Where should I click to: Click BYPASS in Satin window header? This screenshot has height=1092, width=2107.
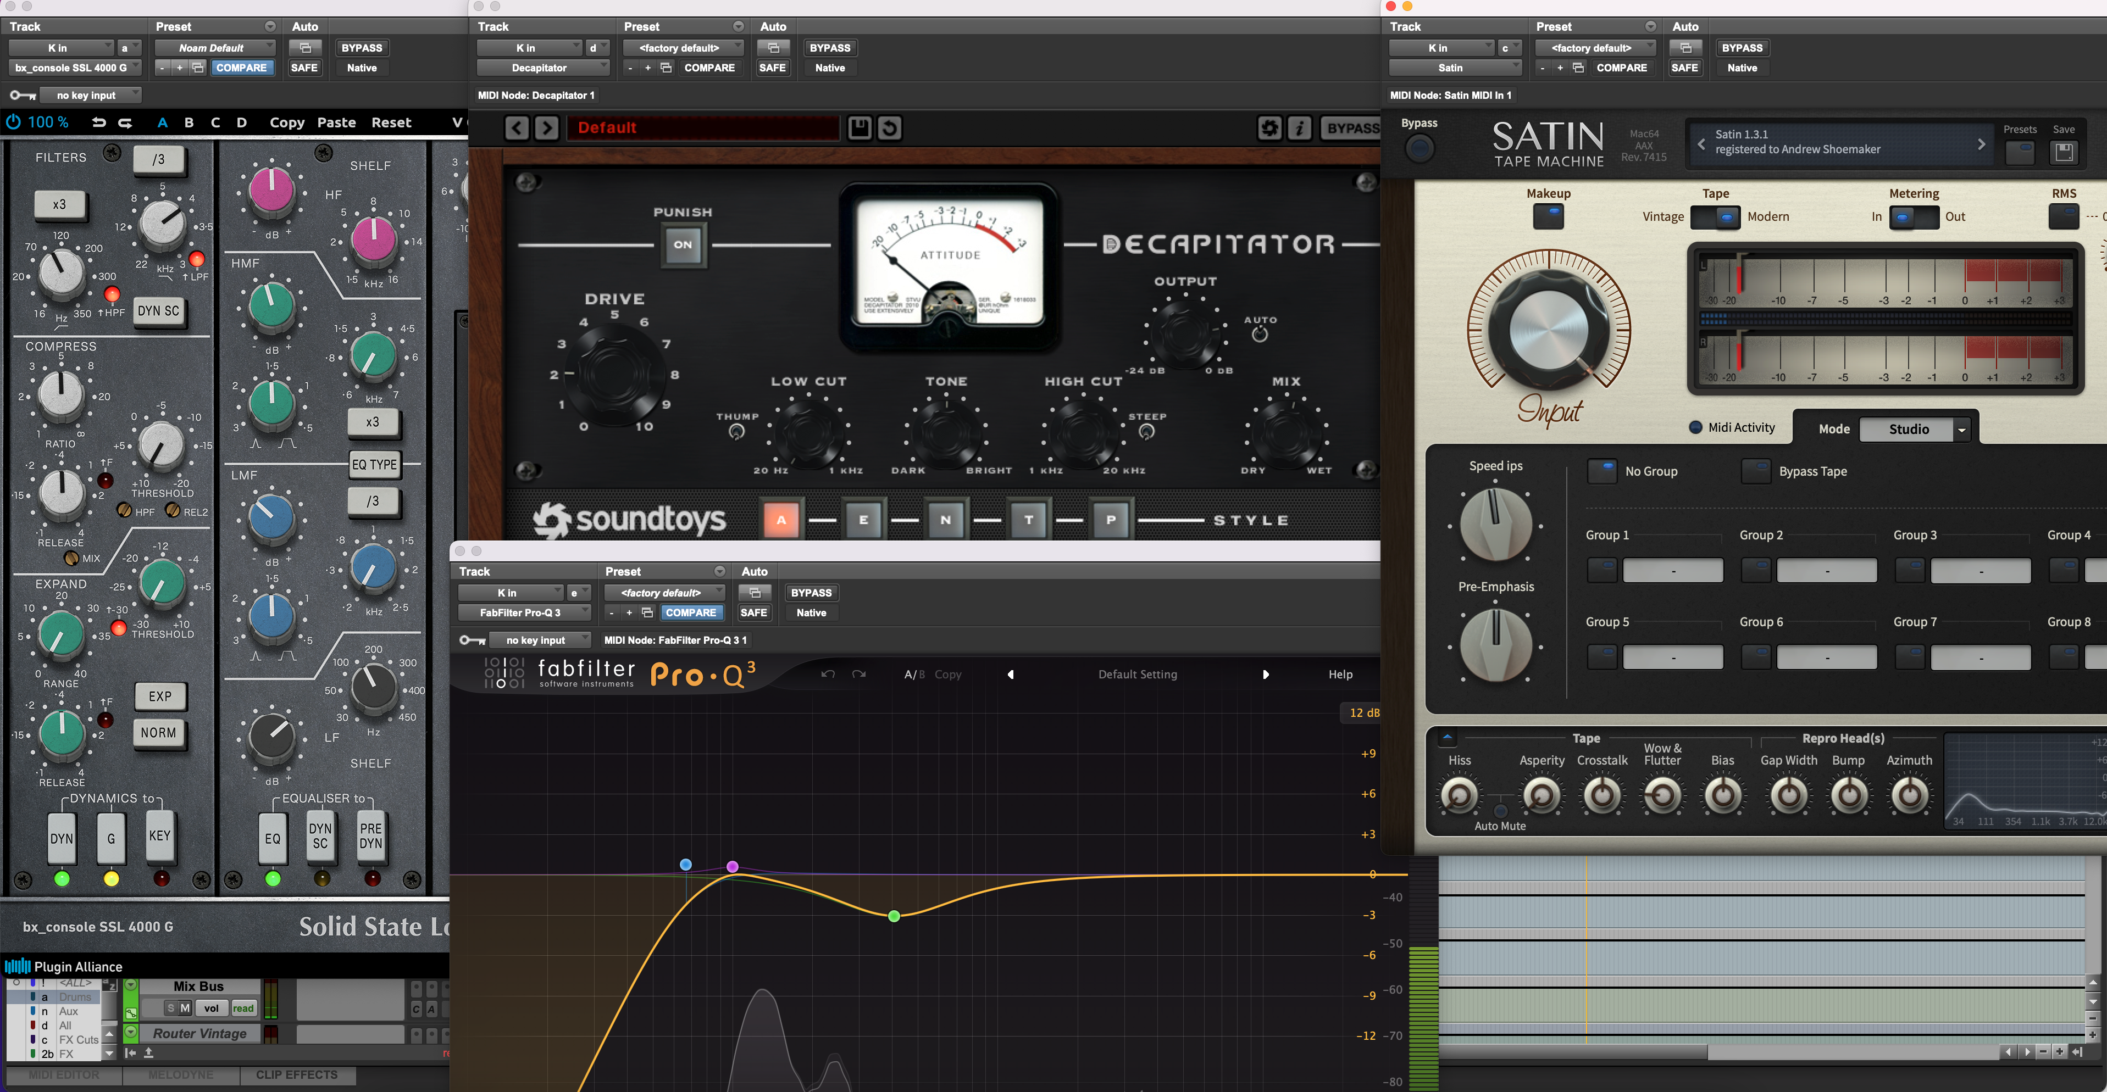coord(1742,47)
